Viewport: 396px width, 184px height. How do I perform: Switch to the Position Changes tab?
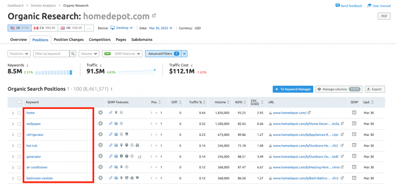click(69, 40)
